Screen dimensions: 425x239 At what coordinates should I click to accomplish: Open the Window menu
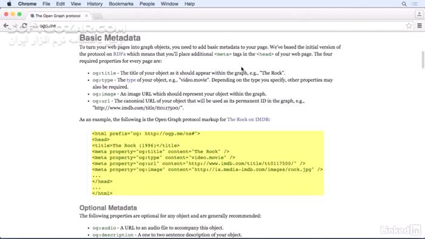169,4
